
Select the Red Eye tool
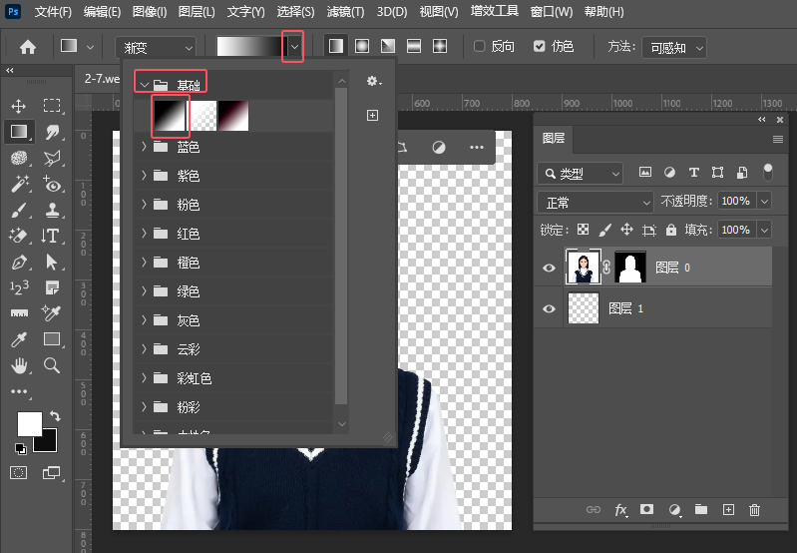tap(52, 184)
